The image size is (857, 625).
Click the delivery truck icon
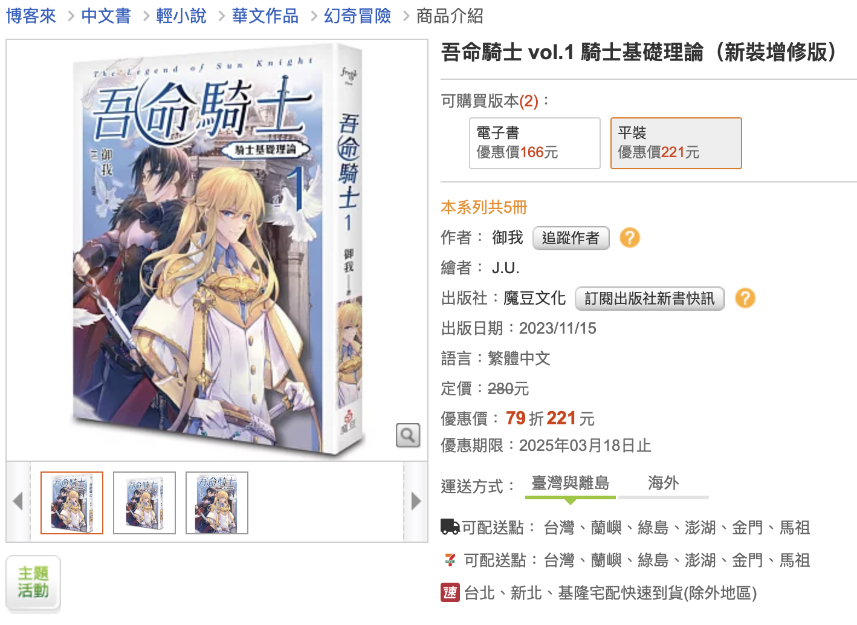[x=450, y=526]
